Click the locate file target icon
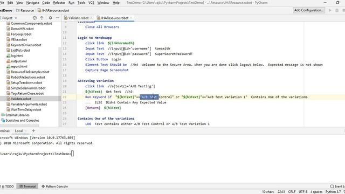 [34, 18]
